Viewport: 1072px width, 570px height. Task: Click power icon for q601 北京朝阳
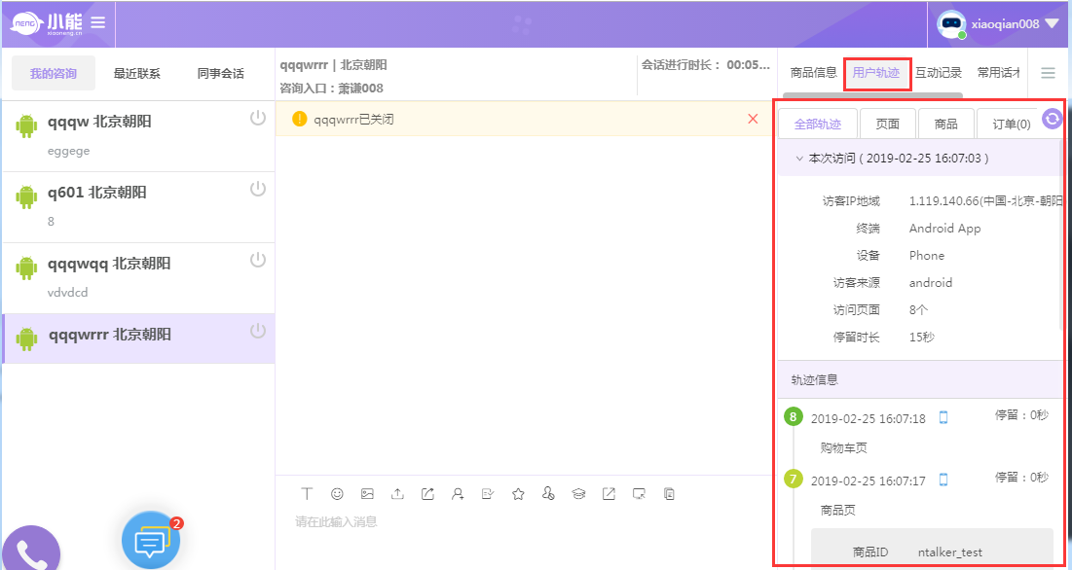(258, 189)
